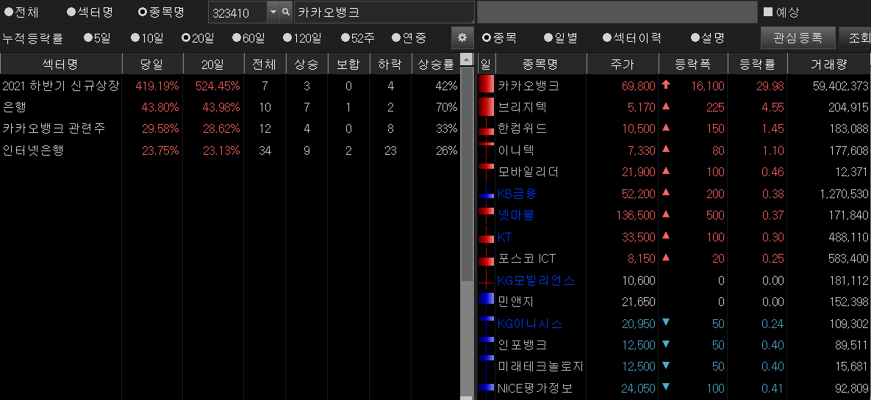Click the 관심등록 button

[798, 38]
